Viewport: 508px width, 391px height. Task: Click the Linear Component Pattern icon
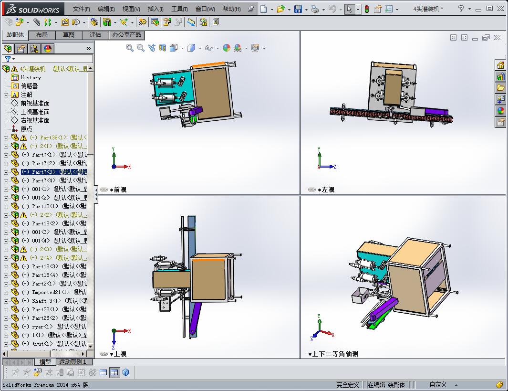point(48,22)
